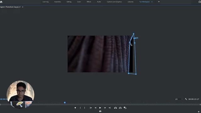
Task: Switch to the Learning workspace
Action: (x=46, y=2)
